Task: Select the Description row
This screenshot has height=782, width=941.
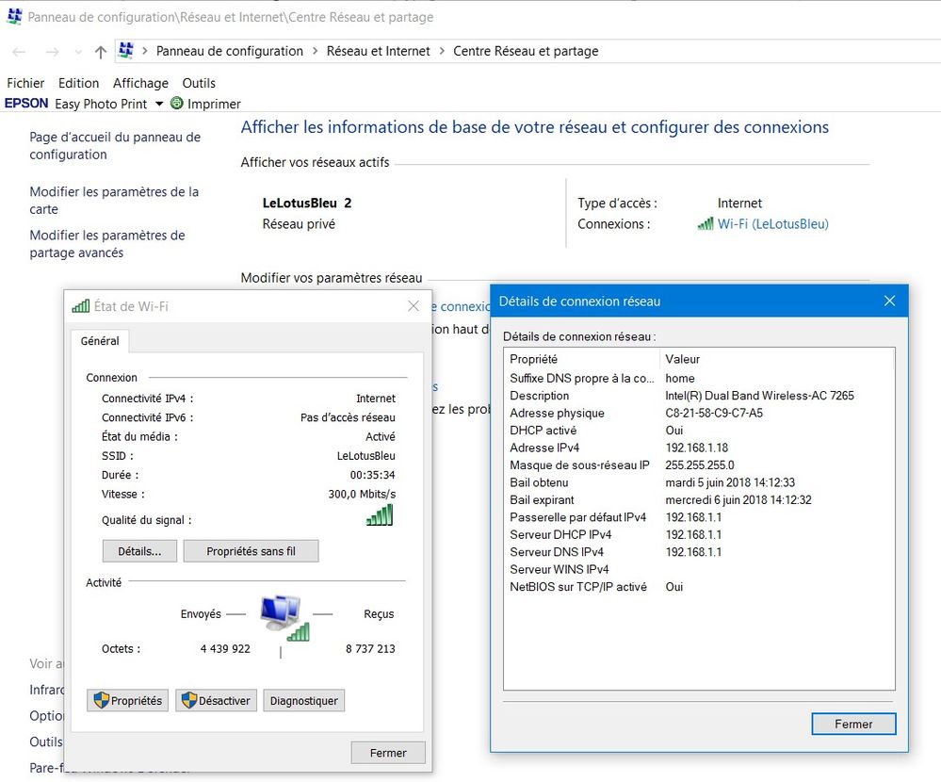Action: click(699, 396)
